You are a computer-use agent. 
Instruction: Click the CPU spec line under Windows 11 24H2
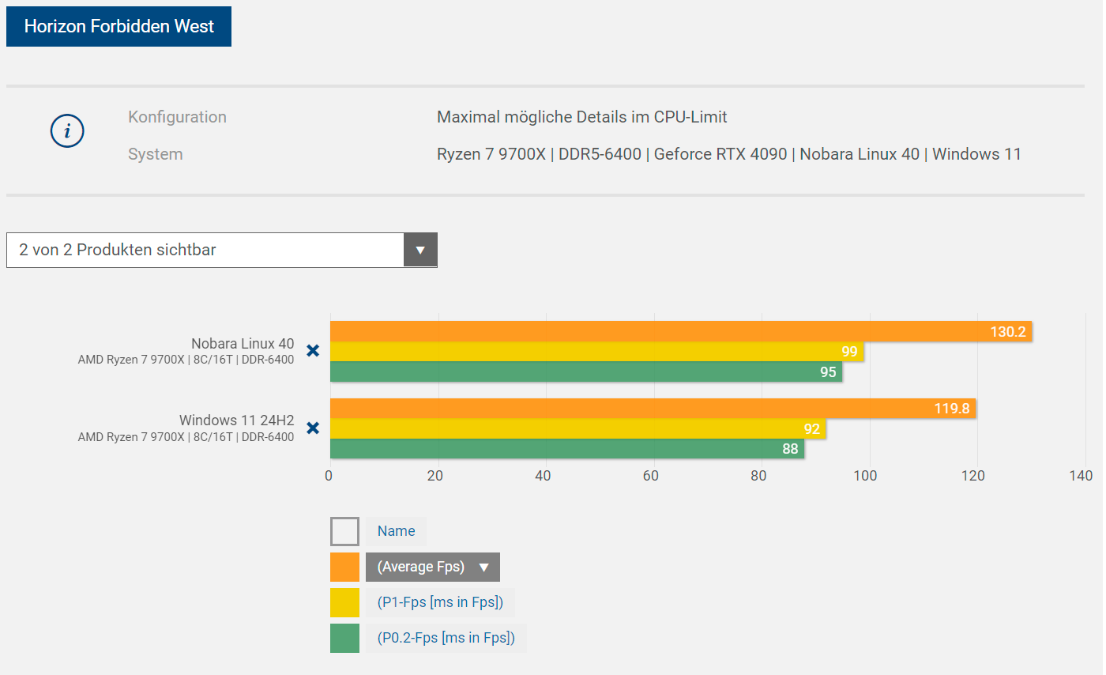point(186,437)
